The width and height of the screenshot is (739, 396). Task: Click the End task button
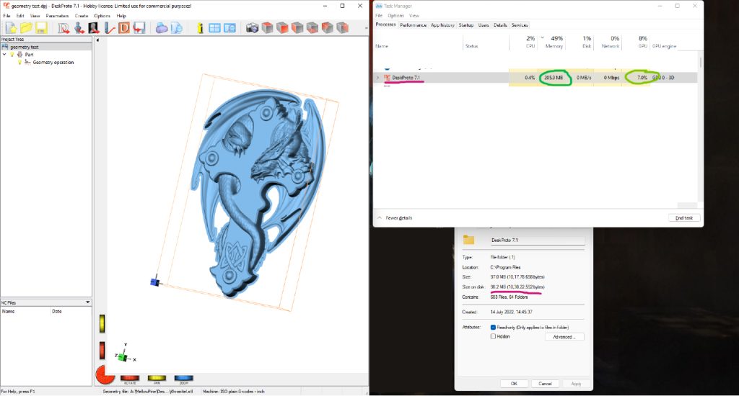tap(683, 217)
